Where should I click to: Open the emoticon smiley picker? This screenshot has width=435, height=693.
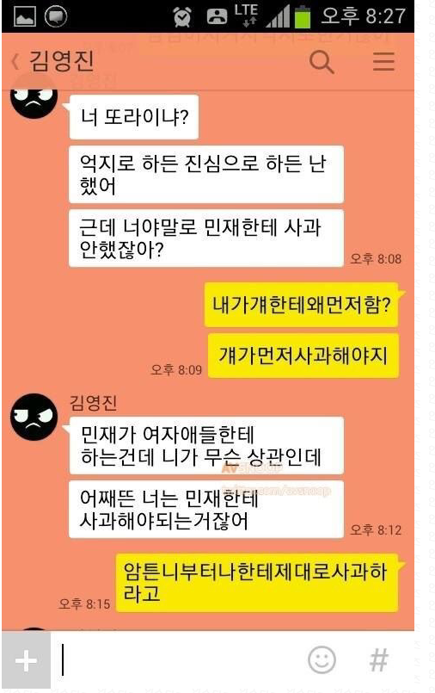tap(322, 659)
